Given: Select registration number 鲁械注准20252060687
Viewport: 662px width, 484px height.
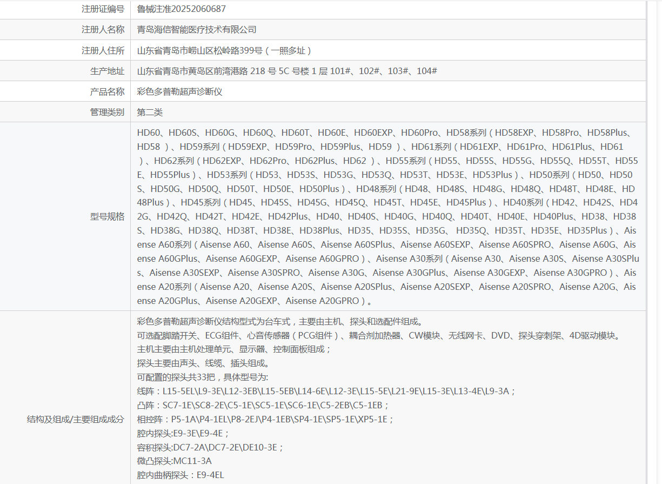Looking at the screenshot, I should pos(182,9).
